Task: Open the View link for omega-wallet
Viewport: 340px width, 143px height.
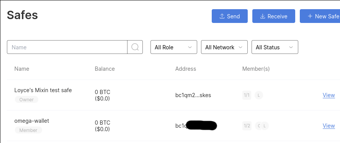Action: tap(329, 126)
